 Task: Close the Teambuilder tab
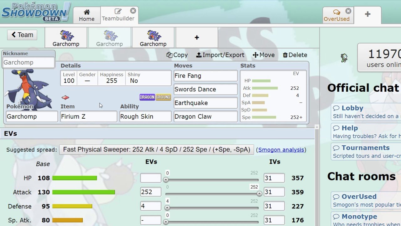(133, 11)
